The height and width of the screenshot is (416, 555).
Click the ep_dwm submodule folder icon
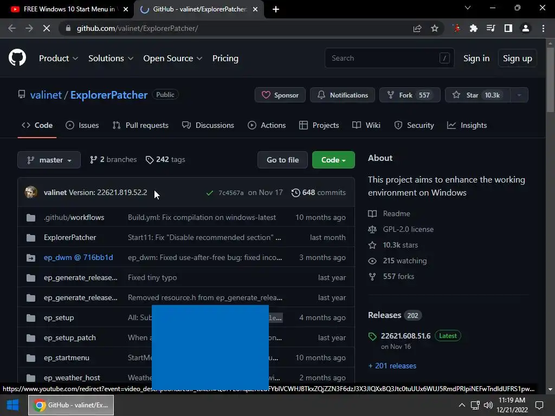coord(31,257)
